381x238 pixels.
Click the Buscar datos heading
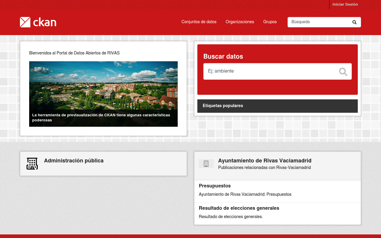coord(223,57)
